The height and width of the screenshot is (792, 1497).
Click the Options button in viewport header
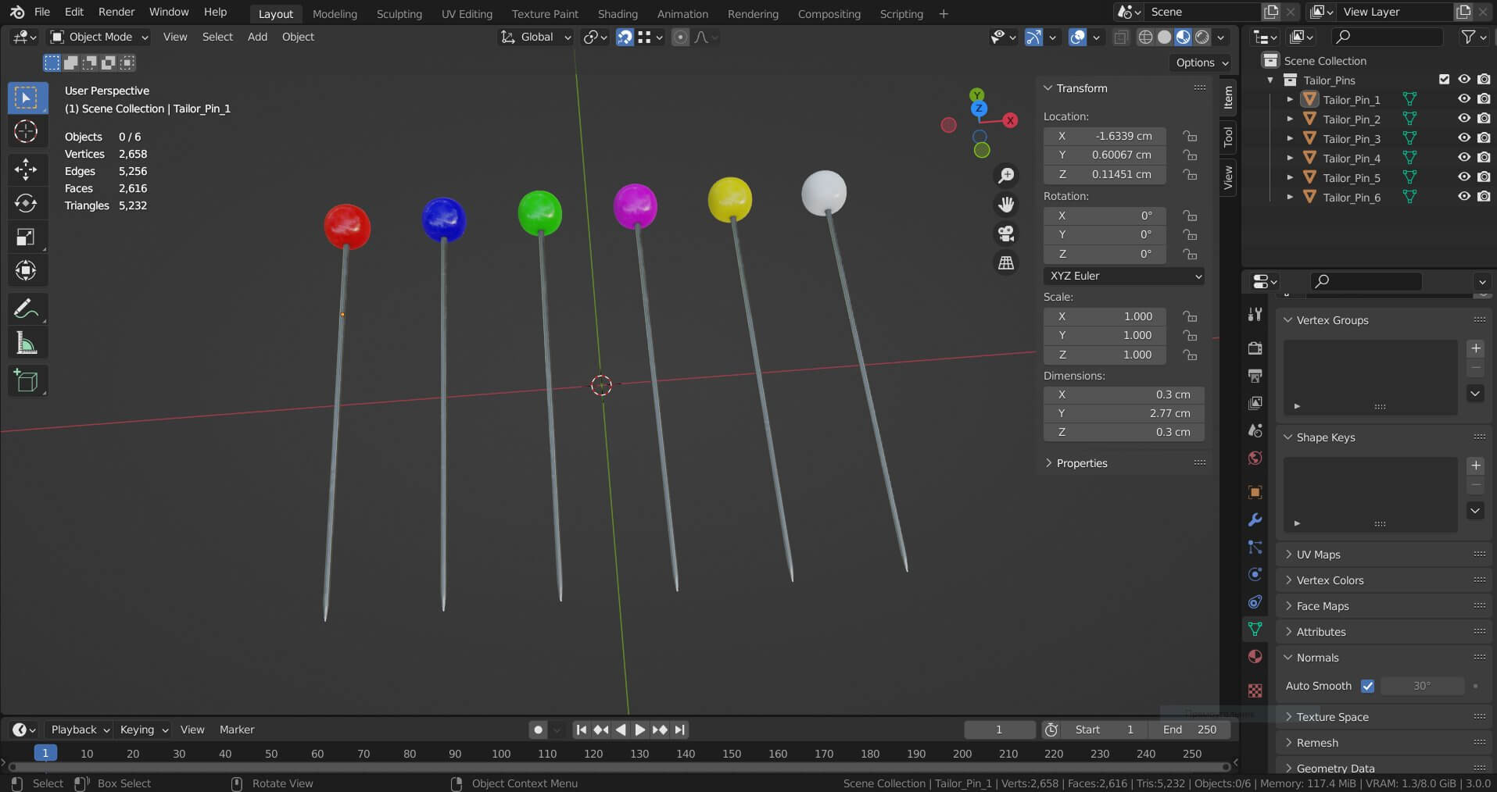coord(1202,62)
